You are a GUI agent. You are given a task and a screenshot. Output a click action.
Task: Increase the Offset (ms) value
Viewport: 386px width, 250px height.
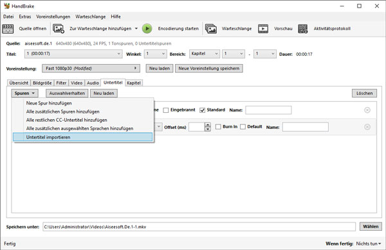[x=208, y=124]
